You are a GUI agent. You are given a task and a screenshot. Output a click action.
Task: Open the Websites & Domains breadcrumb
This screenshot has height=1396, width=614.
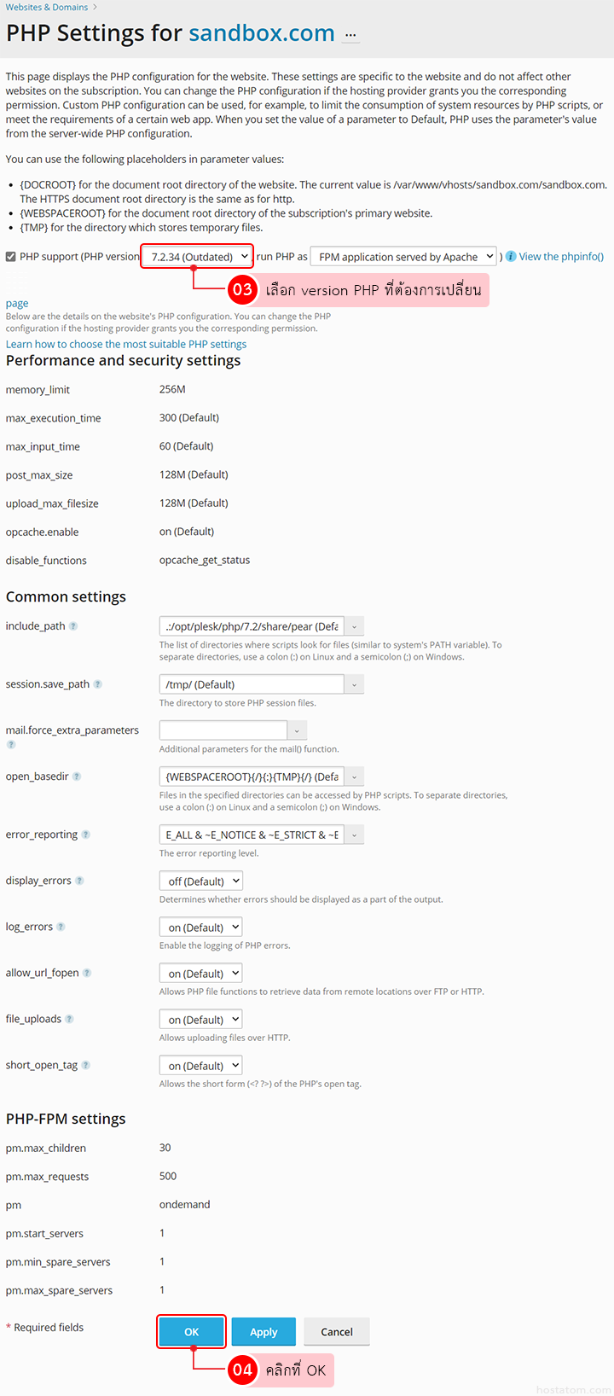[x=47, y=7]
